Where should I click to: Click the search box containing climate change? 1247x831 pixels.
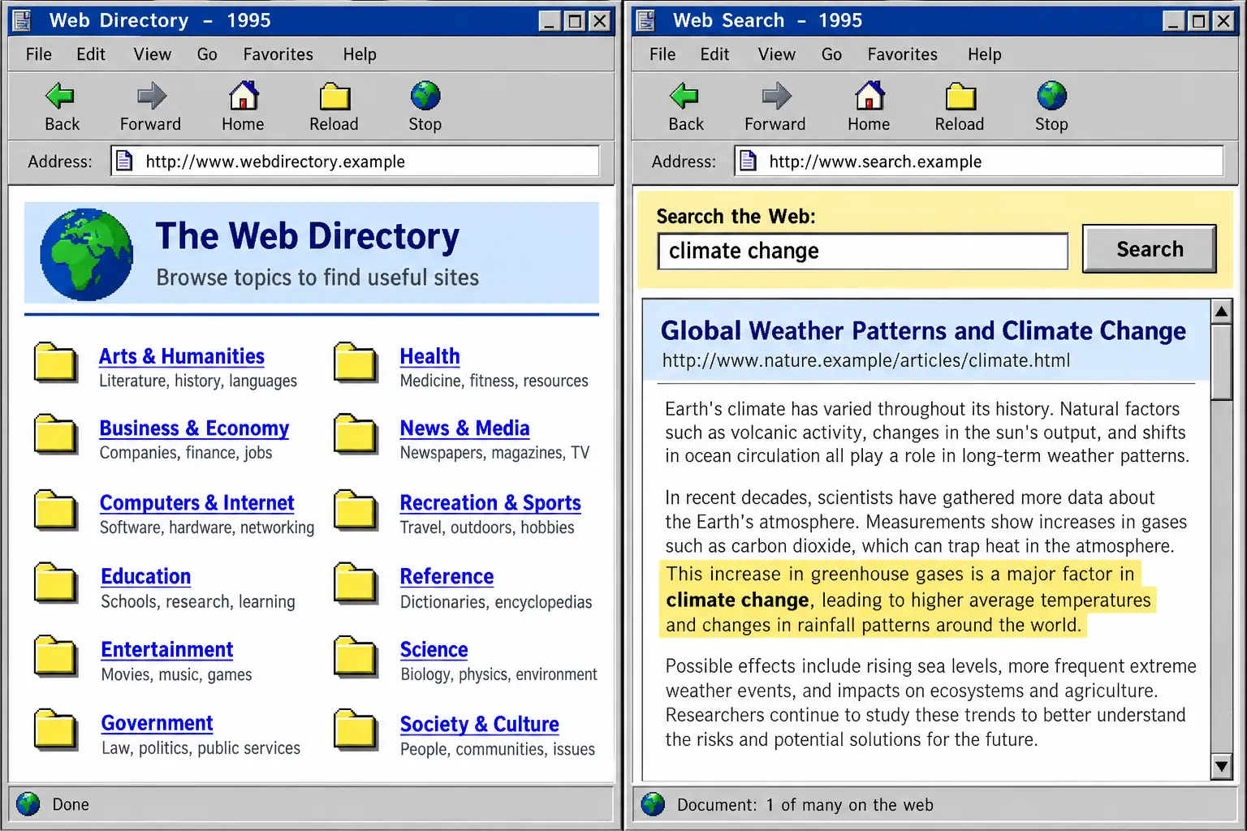coord(863,252)
